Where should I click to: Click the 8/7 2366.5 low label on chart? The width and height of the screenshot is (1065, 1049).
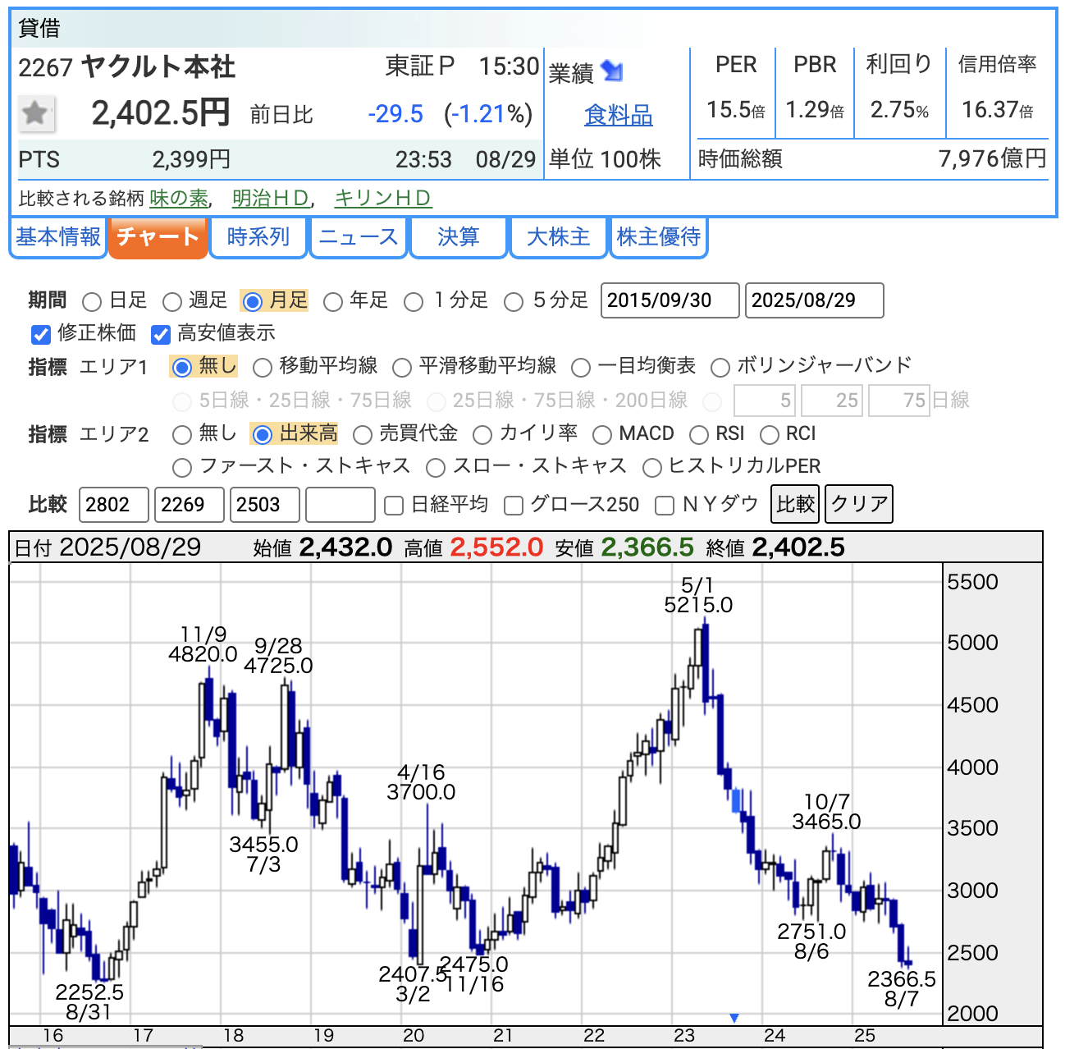(902, 989)
